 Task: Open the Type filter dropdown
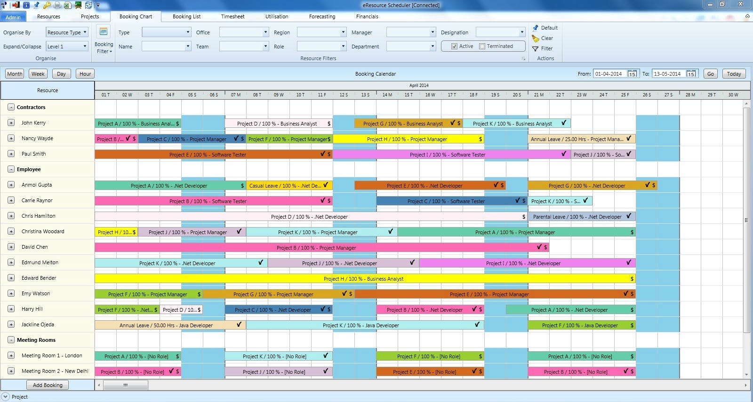[166, 32]
